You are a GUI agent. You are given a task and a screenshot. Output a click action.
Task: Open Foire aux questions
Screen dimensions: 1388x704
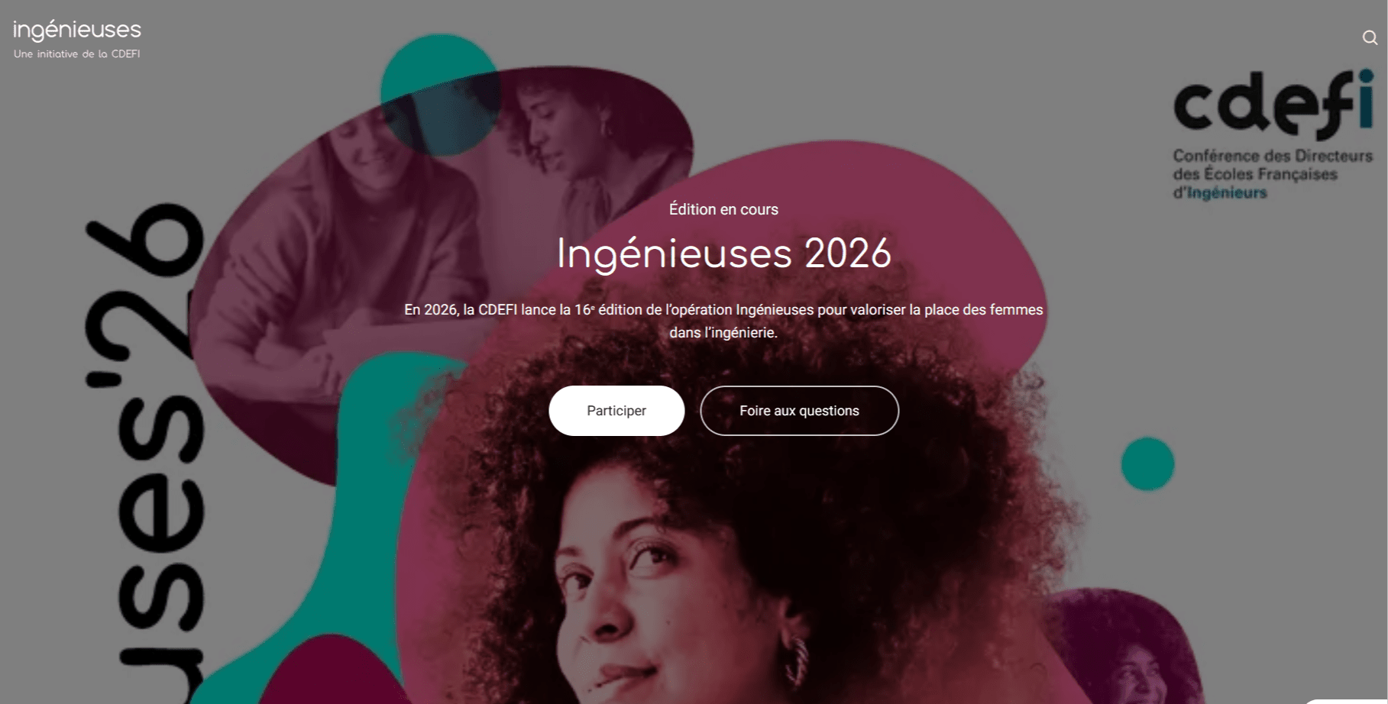799,411
